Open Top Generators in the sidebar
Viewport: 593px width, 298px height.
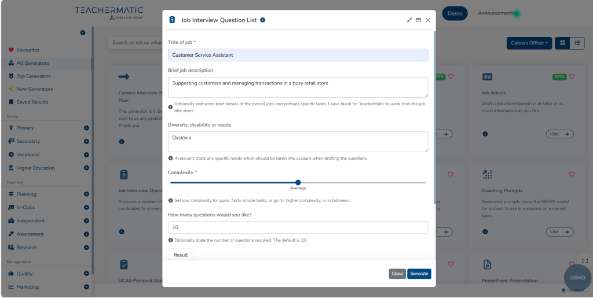coord(33,76)
